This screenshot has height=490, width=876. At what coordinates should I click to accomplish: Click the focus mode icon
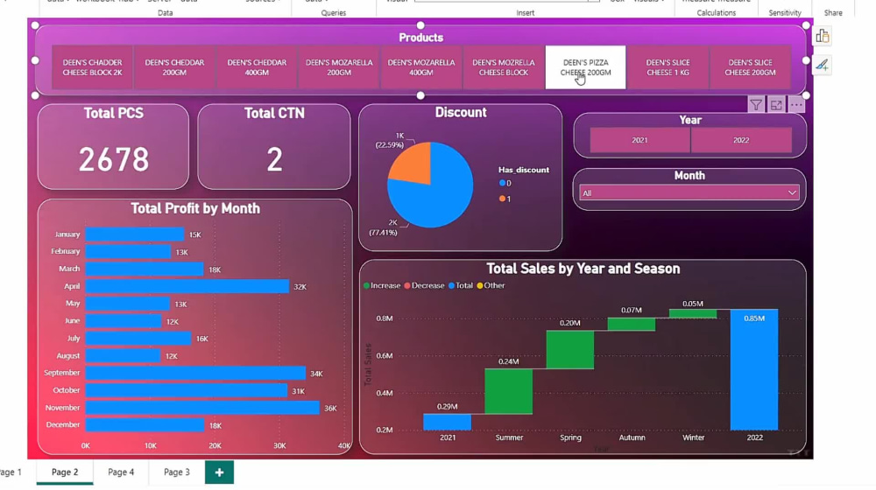pos(776,105)
